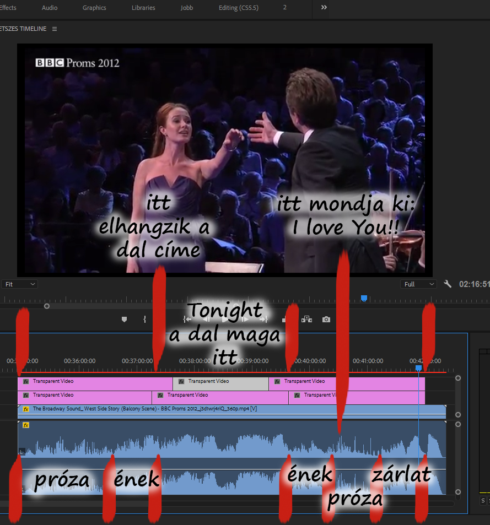Click the 00:37:00:00 mark on the time ruler

click(137, 361)
